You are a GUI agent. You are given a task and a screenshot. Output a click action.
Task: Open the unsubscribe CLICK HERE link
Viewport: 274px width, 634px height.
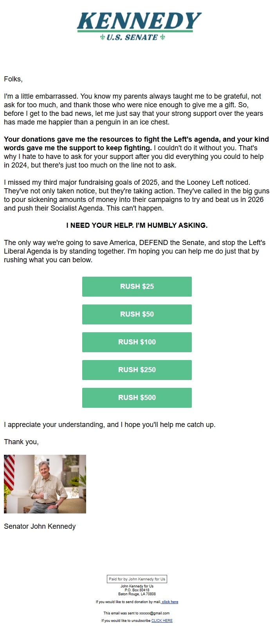tap(162, 621)
